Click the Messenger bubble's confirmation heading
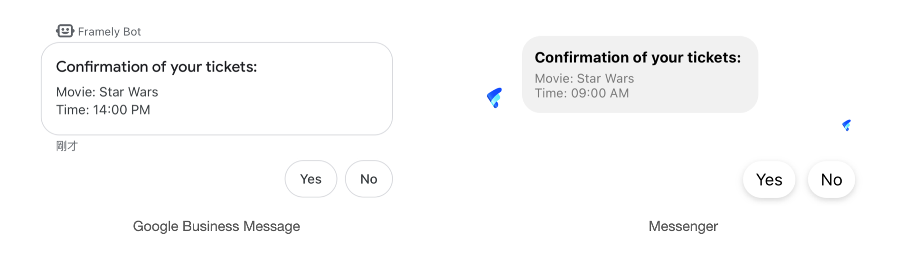The image size is (904, 266). [637, 57]
